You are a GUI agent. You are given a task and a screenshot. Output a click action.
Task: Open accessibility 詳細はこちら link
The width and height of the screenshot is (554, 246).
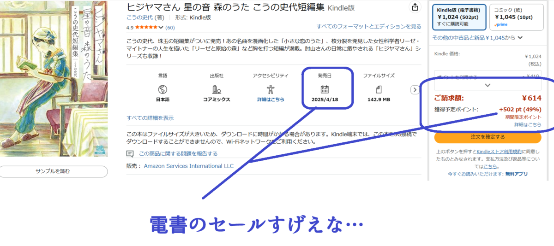pos(271,100)
